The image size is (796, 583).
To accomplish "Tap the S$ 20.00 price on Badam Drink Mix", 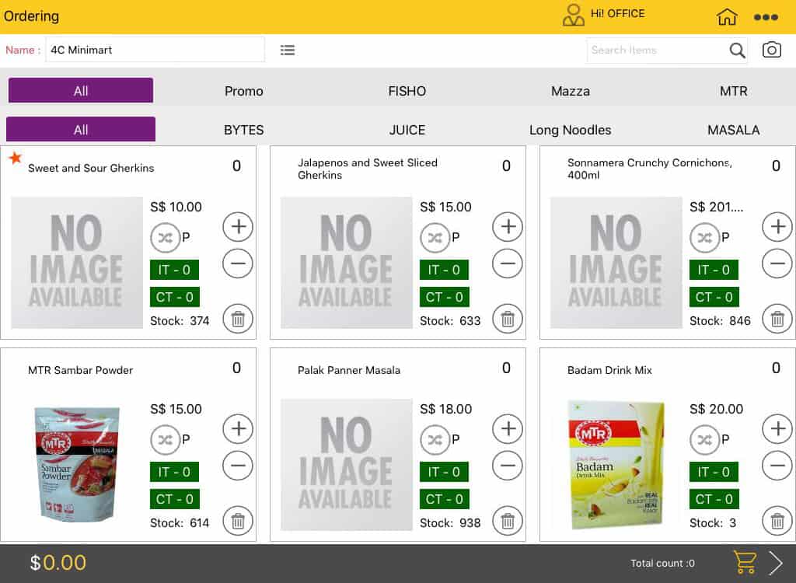I will pyautogui.click(x=716, y=409).
